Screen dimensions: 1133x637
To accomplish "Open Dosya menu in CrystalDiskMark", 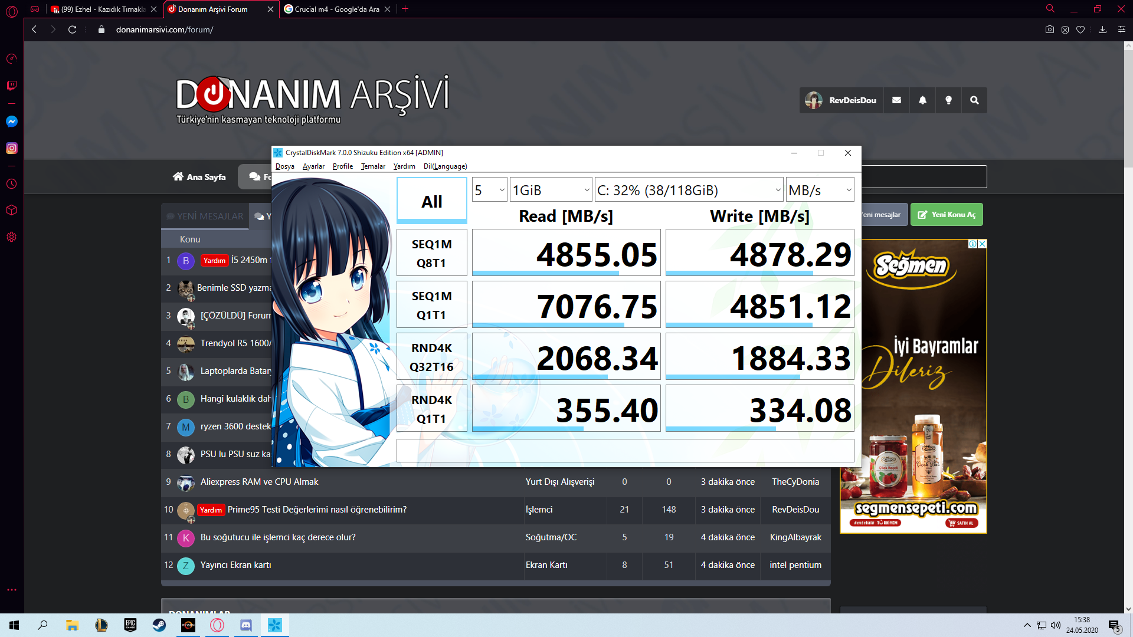I will 285,166.
